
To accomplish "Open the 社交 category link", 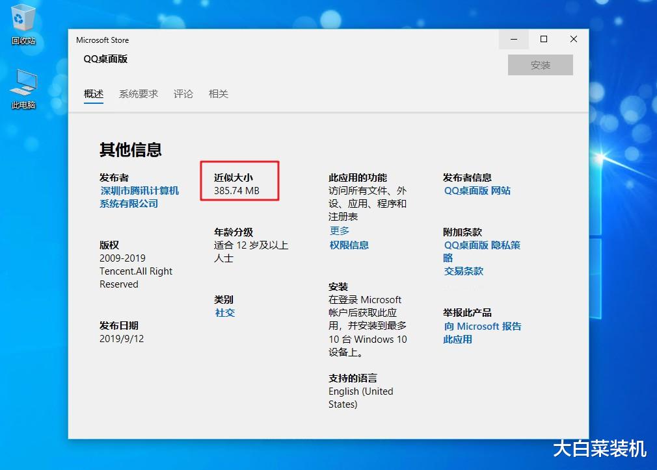I will click(224, 312).
